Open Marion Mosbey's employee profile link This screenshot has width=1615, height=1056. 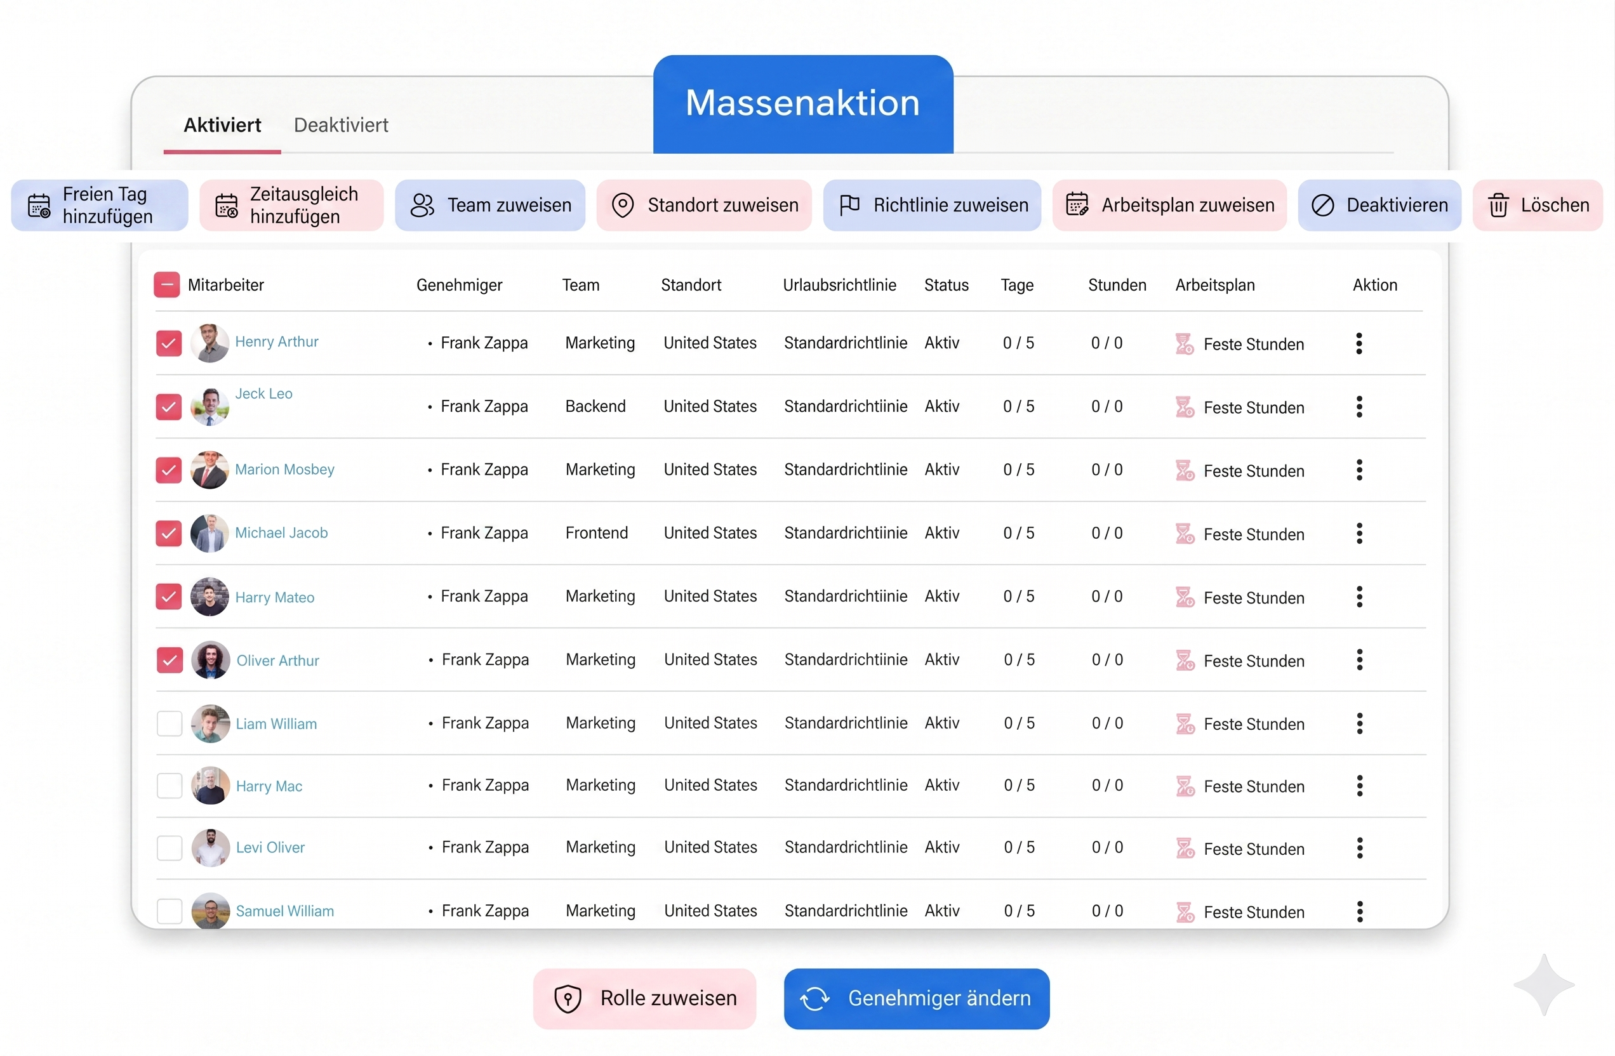coord(284,470)
